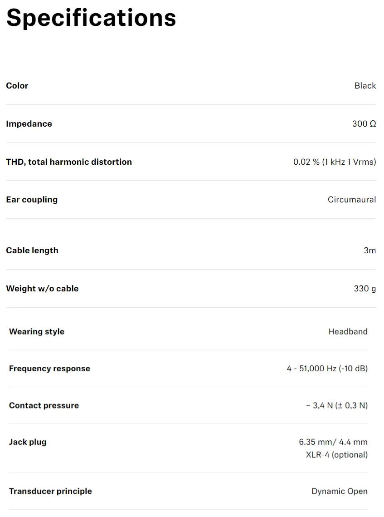Click the 330 g weight value

click(365, 289)
